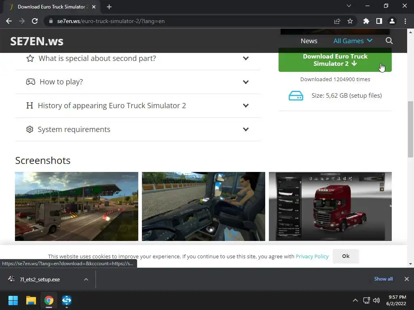Show hidden system tray icons
Screen dimensions: 414x310
(355, 300)
